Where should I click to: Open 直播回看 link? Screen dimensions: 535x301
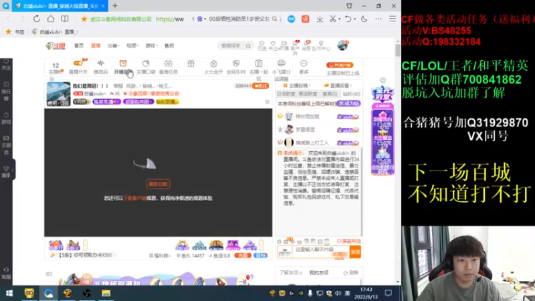(338, 86)
